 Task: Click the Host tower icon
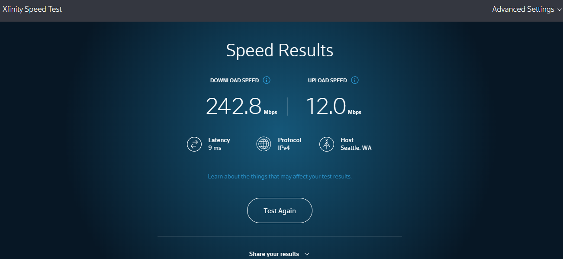coord(327,144)
